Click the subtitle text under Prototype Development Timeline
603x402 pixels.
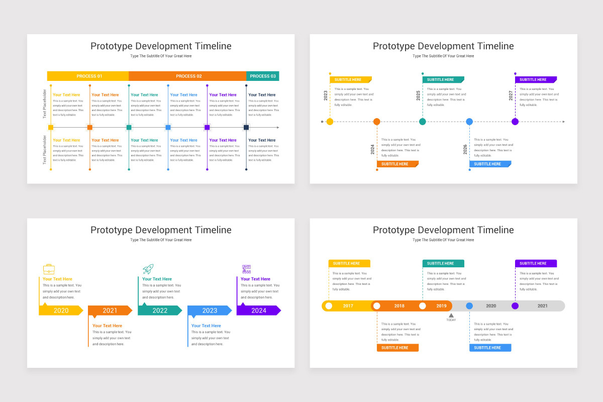161,56
